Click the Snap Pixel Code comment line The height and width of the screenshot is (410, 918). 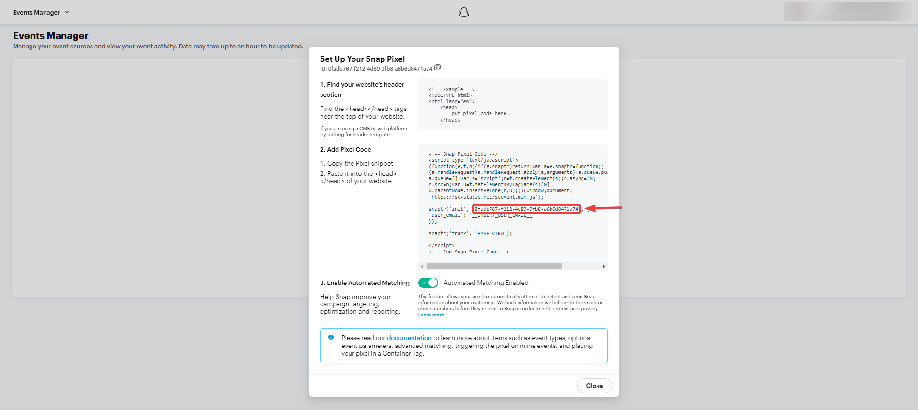pyautogui.click(x=463, y=154)
